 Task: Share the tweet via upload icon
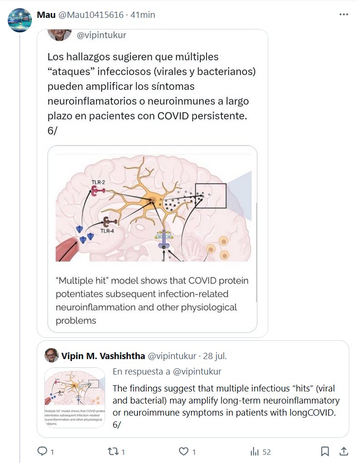tap(344, 451)
